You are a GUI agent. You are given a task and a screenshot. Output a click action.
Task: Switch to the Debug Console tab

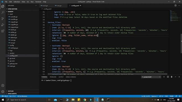click(x=71, y=77)
